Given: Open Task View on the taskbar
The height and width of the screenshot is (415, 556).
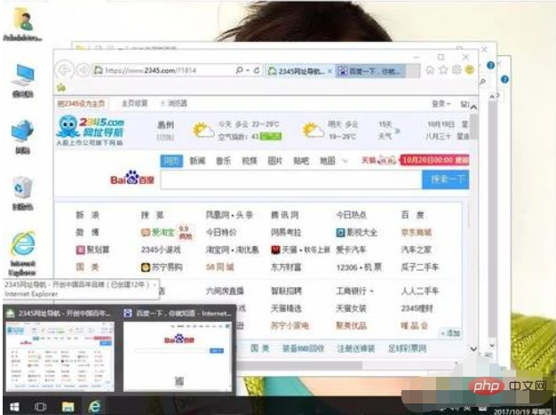Looking at the screenshot, I should [x=40, y=406].
